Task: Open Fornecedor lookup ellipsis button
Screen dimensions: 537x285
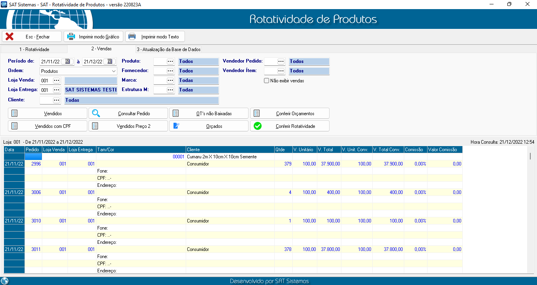Action: (x=170, y=71)
